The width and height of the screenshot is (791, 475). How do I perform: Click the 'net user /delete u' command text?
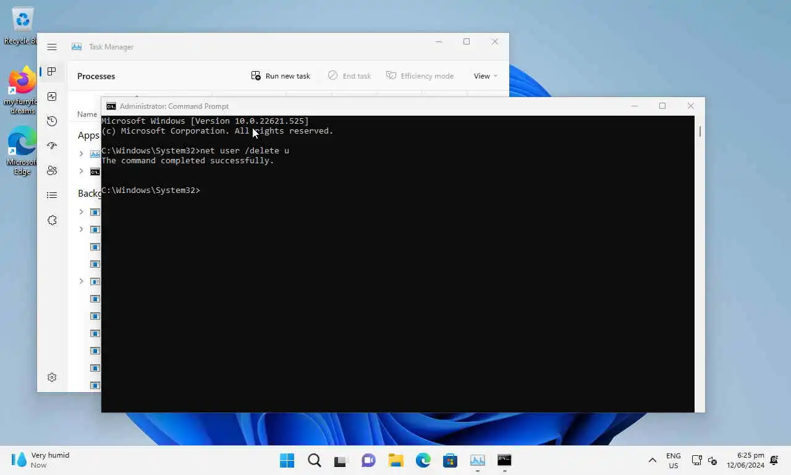point(244,151)
